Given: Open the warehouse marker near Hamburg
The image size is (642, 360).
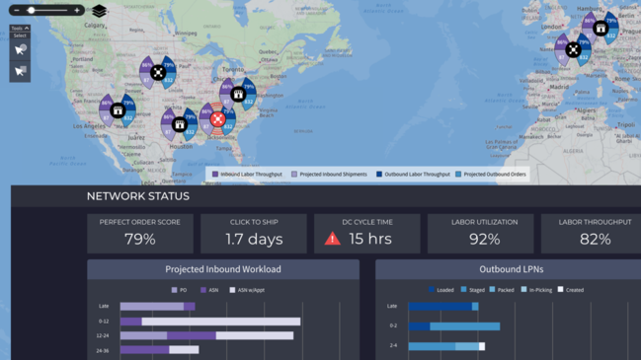Looking at the screenshot, I should [x=601, y=29].
